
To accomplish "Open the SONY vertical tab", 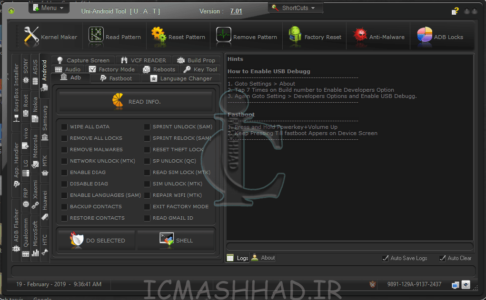I will tap(26, 71).
